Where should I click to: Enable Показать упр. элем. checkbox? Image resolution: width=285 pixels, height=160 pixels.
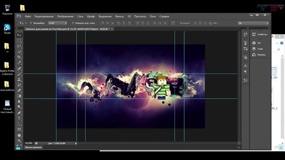(x=73, y=23)
